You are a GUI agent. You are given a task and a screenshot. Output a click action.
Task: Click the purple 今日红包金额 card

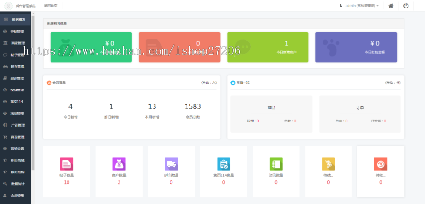click(356, 47)
